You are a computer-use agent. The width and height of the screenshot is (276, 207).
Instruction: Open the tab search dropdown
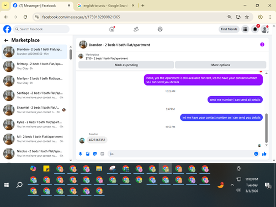click(6, 6)
